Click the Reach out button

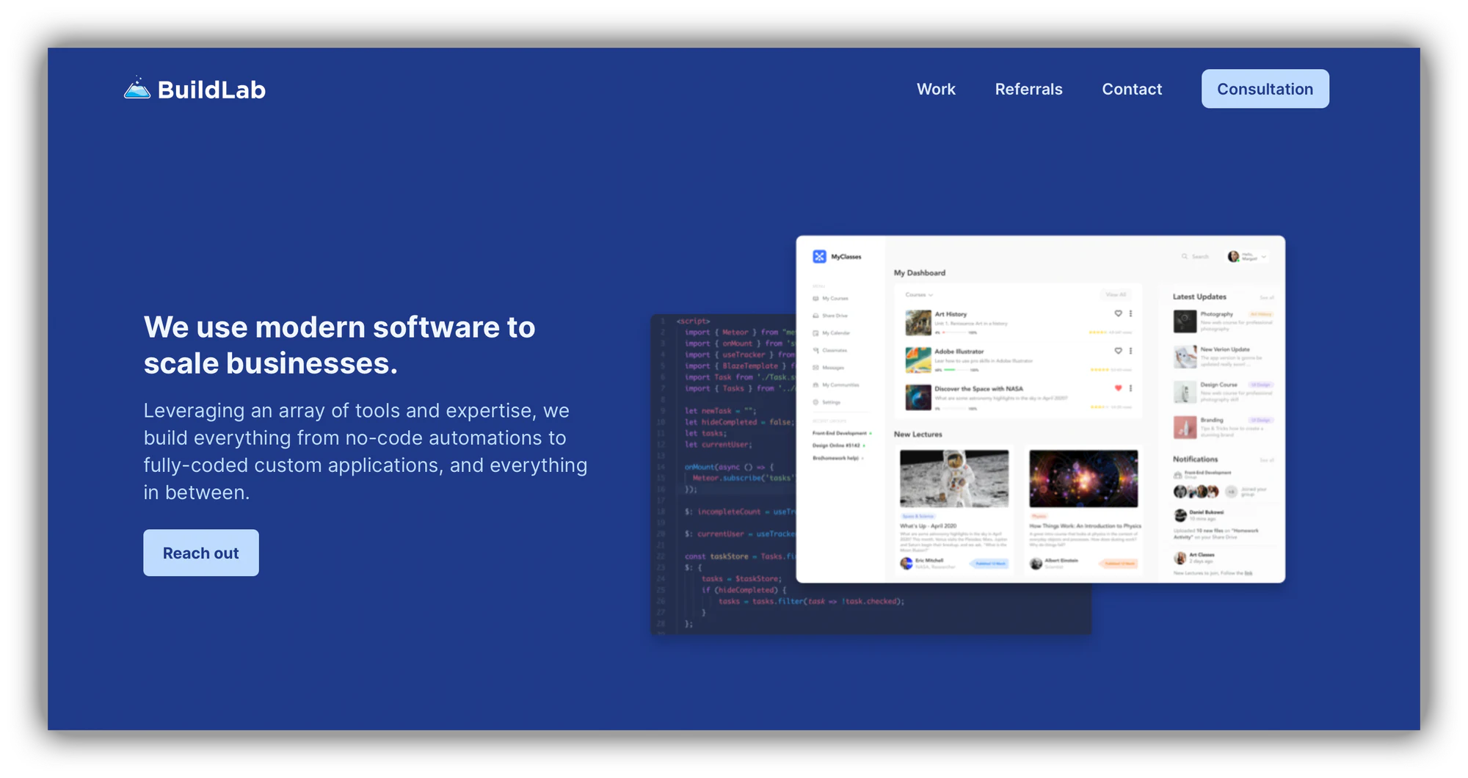pos(201,553)
